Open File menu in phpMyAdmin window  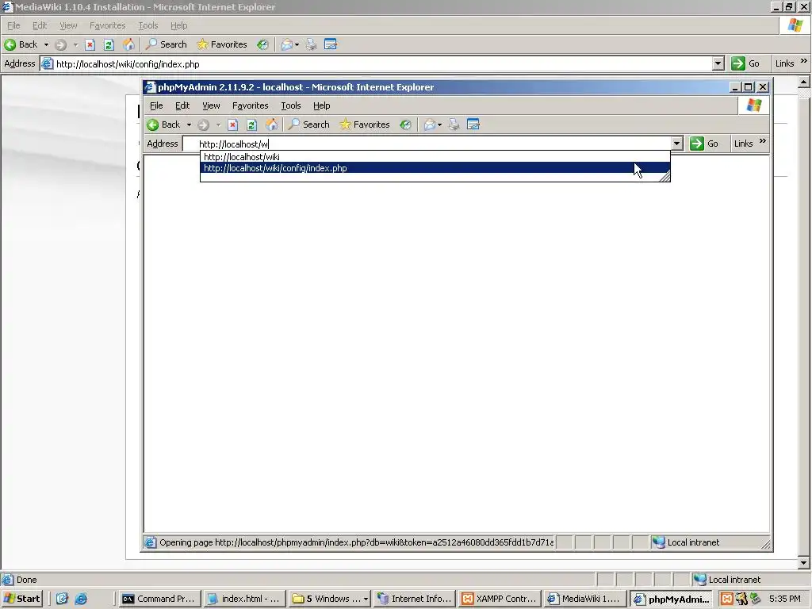coord(156,105)
